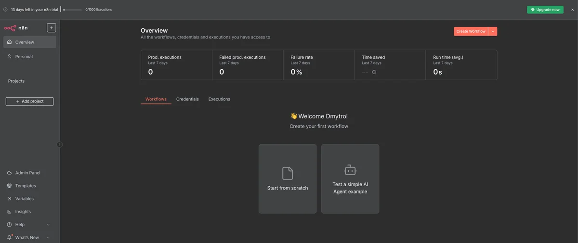Open the Templates page
Viewport: 578px width, 243px height.
point(29,186)
